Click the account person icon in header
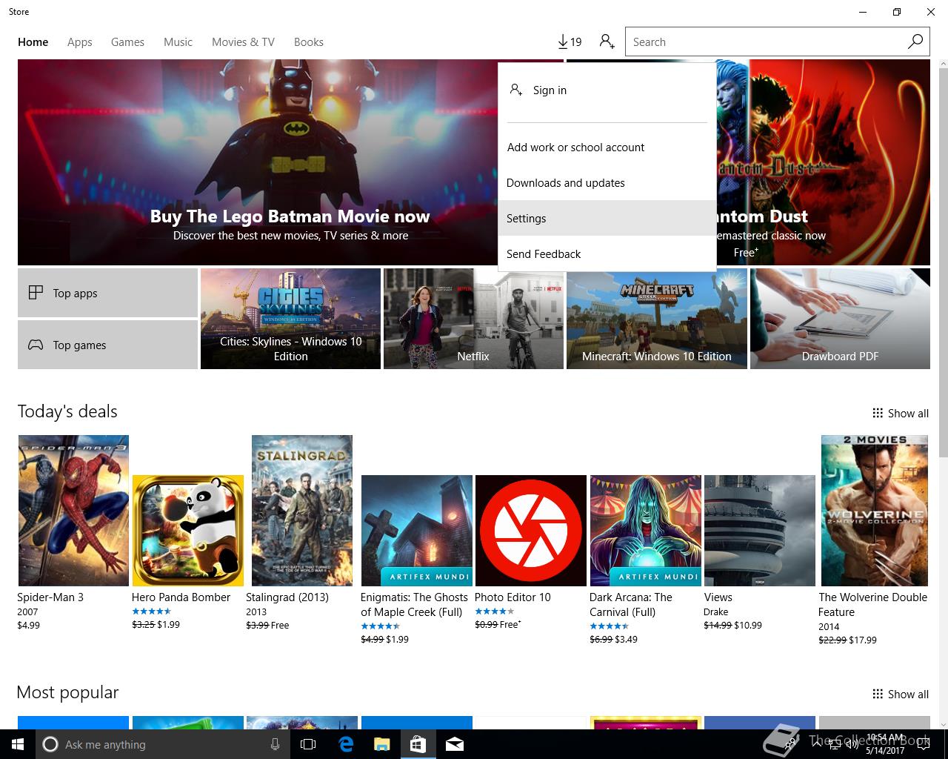This screenshot has height=759, width=948. coord(607,42)
